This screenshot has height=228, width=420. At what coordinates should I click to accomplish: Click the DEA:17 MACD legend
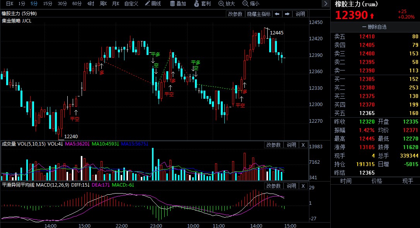tap(101, 185)
